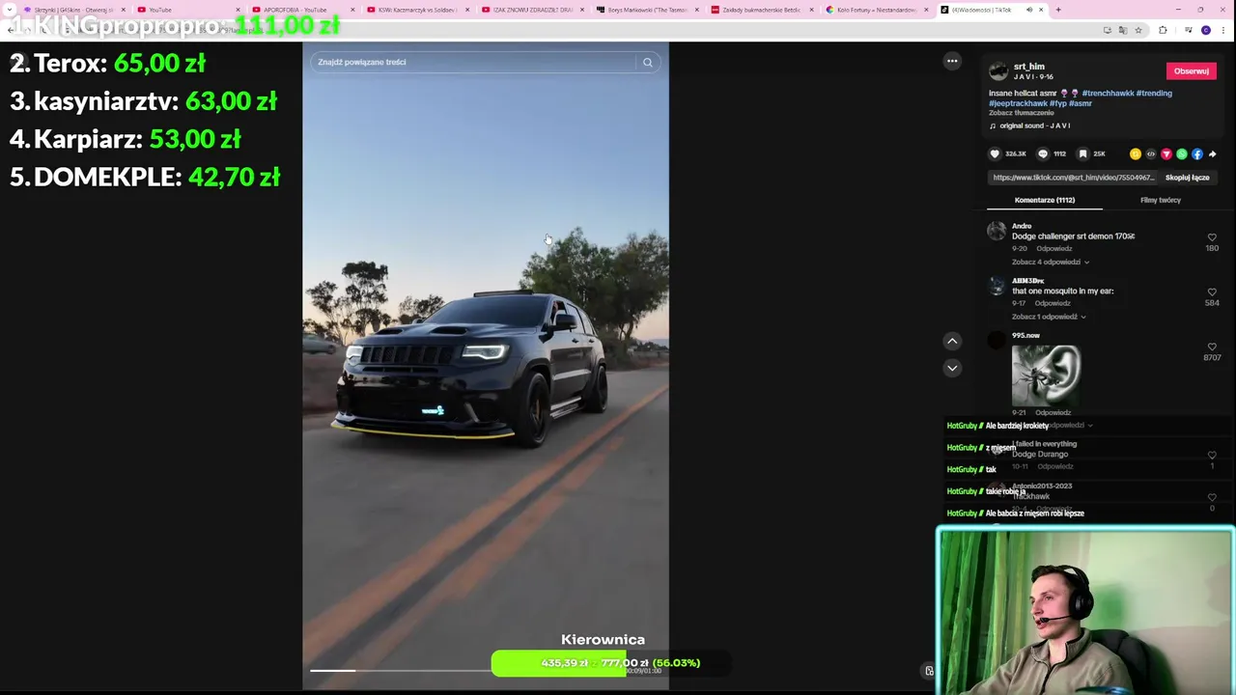The height and width of the screenshot is (695, 1236).
Task: Click the browser extensions puzzle icon
Action: 1163,30
